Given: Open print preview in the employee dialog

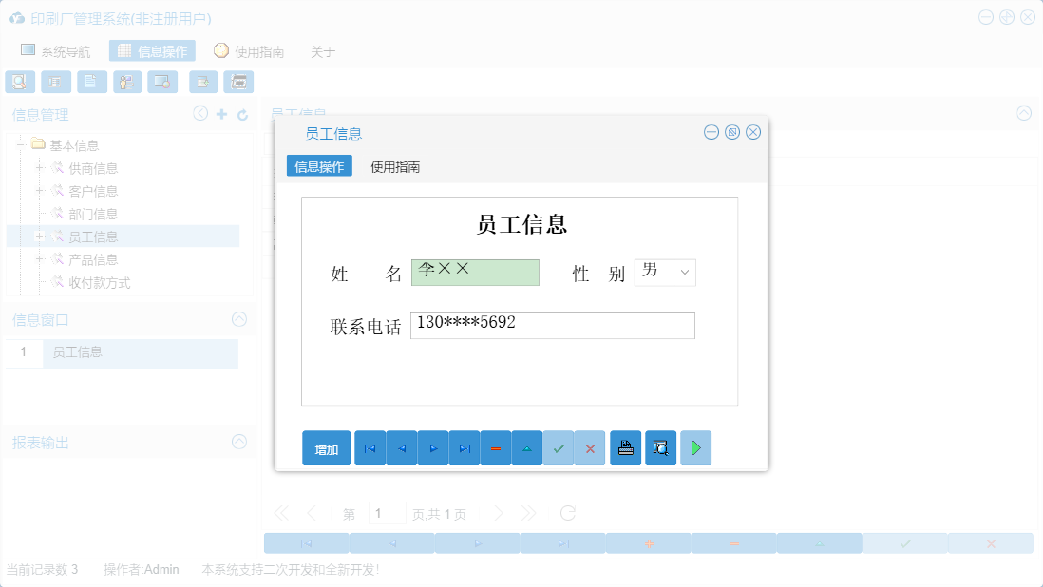Looking at the screenshot, I should click(x=660, y=447).
